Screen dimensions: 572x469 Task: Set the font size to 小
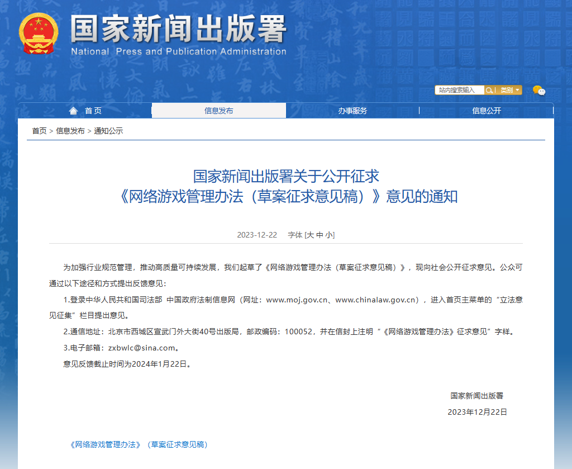[x=328, y=235]
